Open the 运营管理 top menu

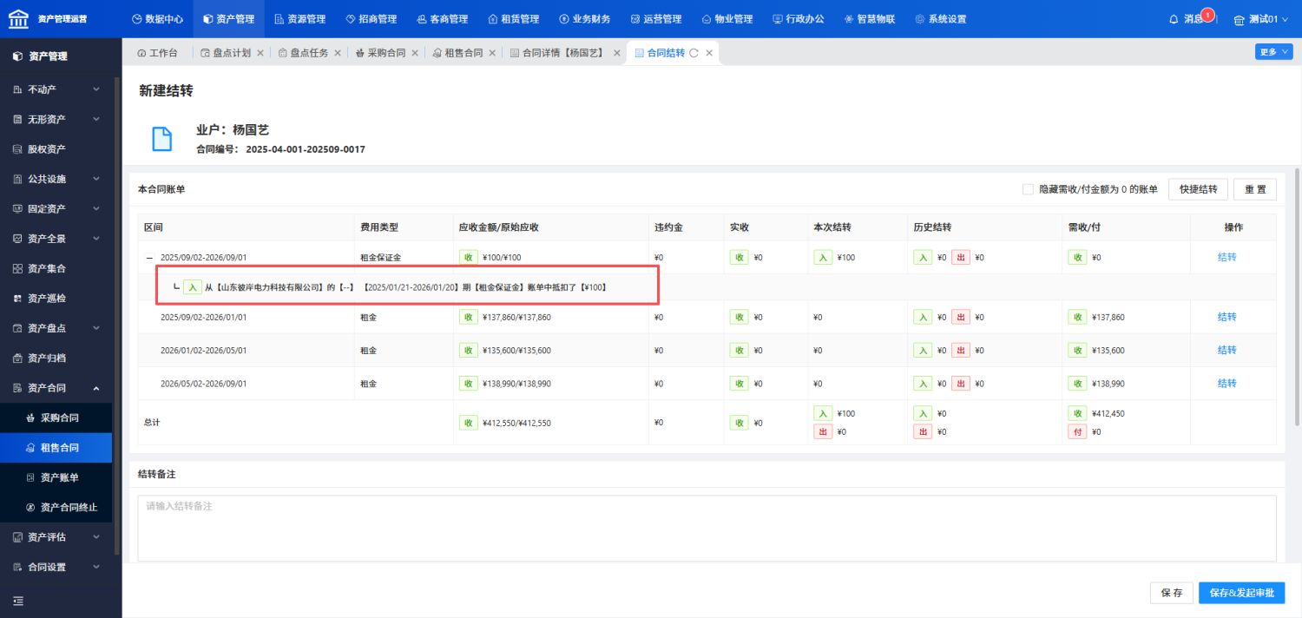tap(655, 19)
